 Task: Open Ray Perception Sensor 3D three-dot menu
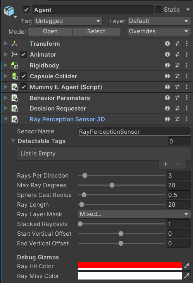tap(187, 119)
